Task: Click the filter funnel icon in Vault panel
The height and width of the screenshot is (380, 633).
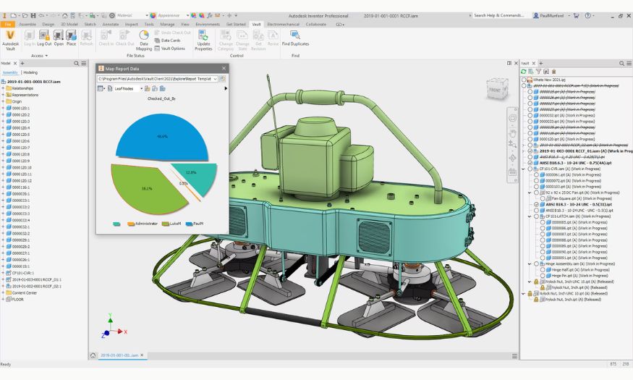Action: 538,72
